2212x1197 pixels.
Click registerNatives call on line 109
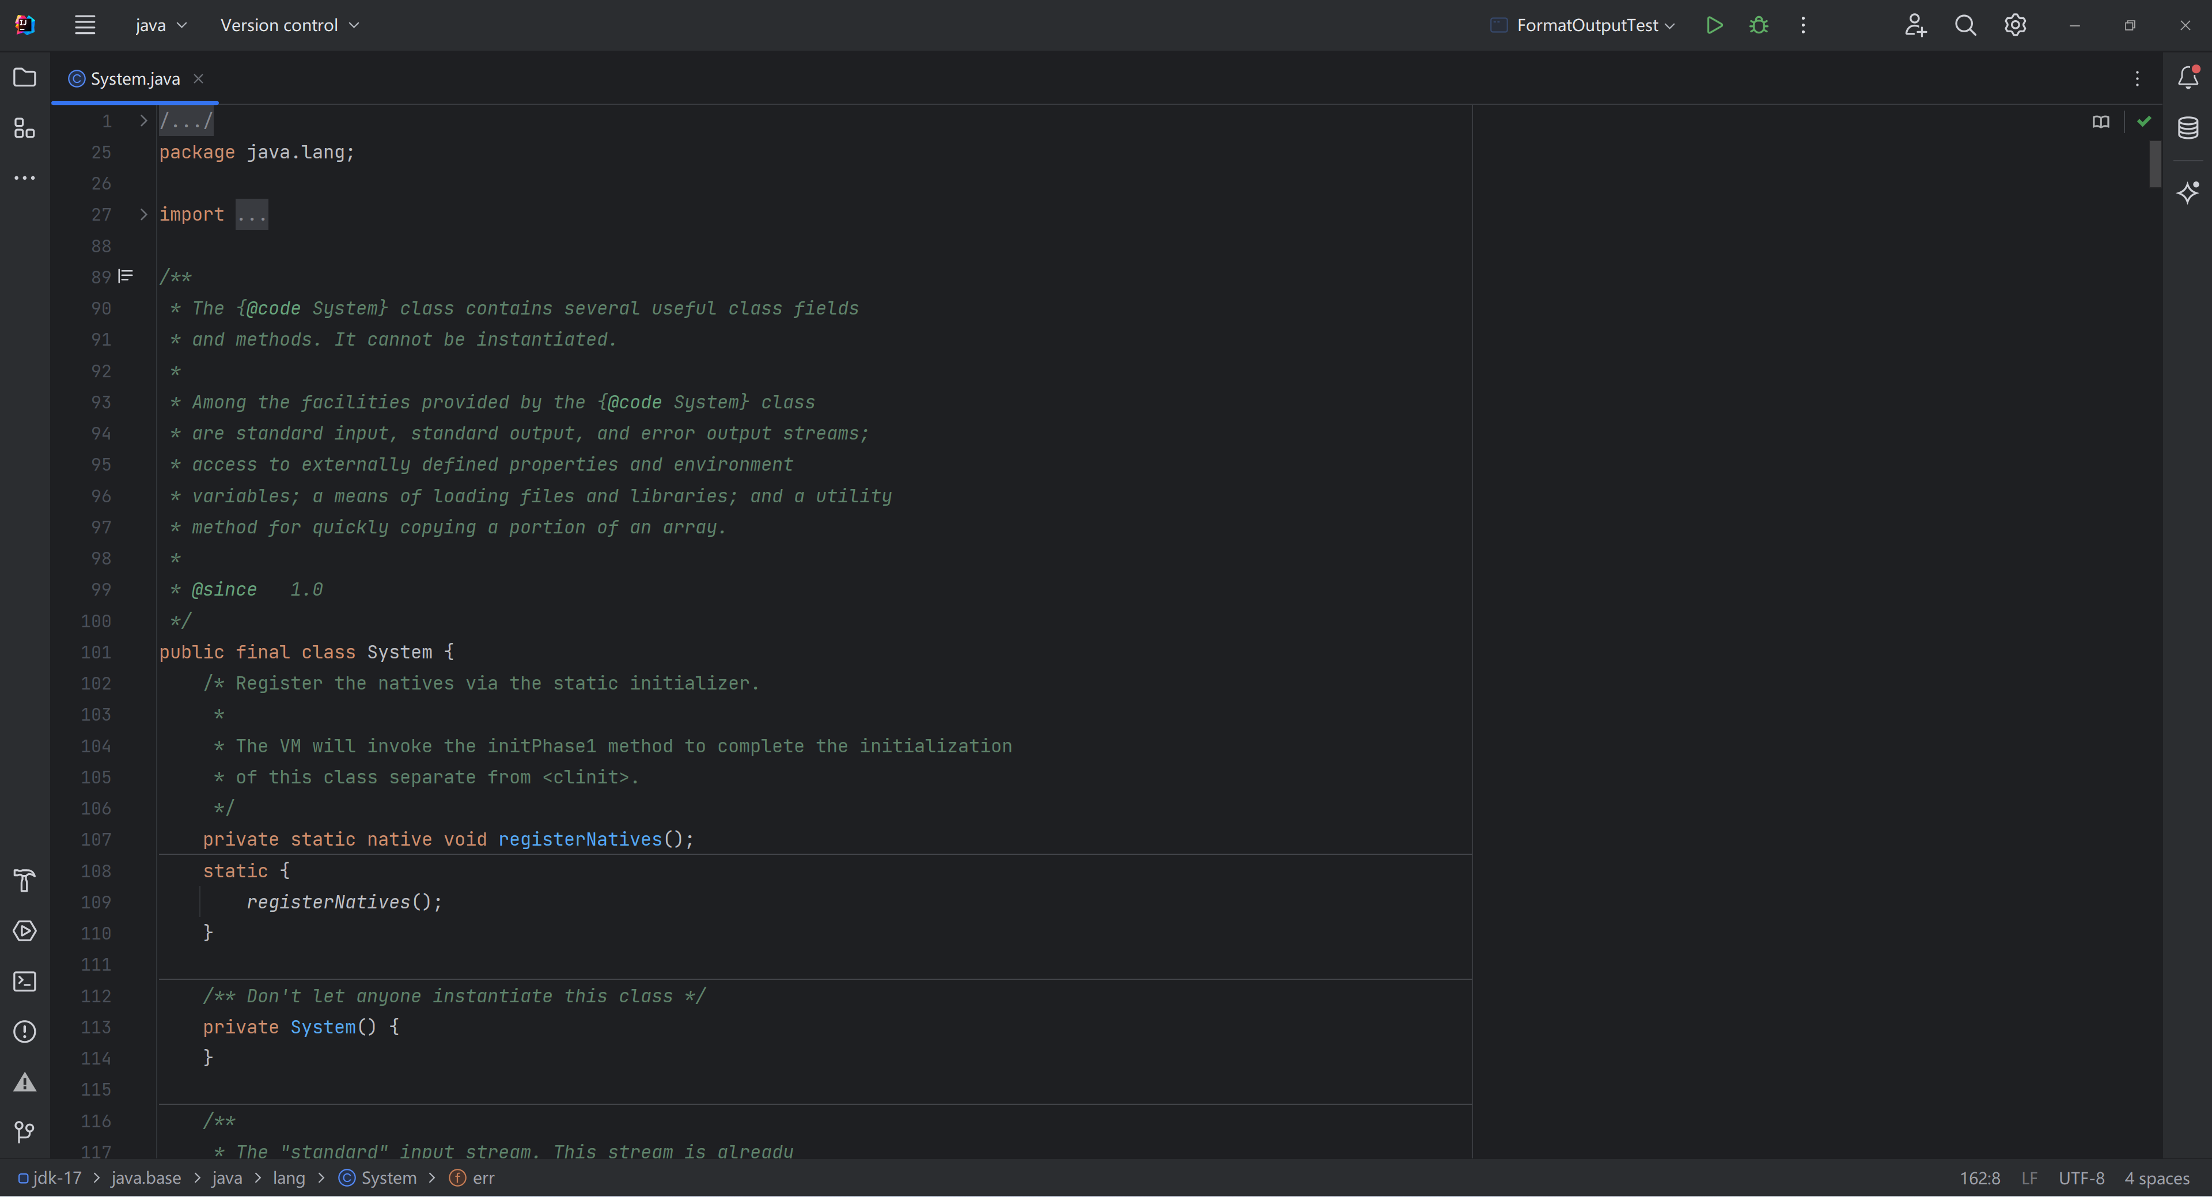point(328,901)
